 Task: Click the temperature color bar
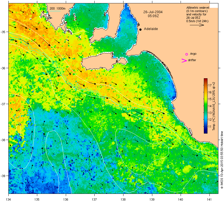pyautogui.click(x=206, y=106)
